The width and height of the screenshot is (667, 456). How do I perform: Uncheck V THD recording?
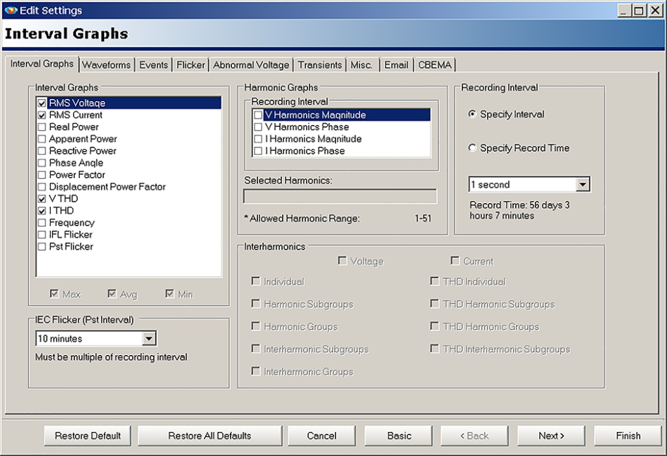pos(42,199)
